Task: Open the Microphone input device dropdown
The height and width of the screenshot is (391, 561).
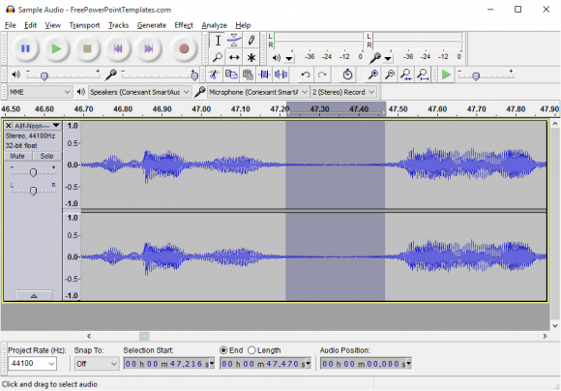Action: 258,92
